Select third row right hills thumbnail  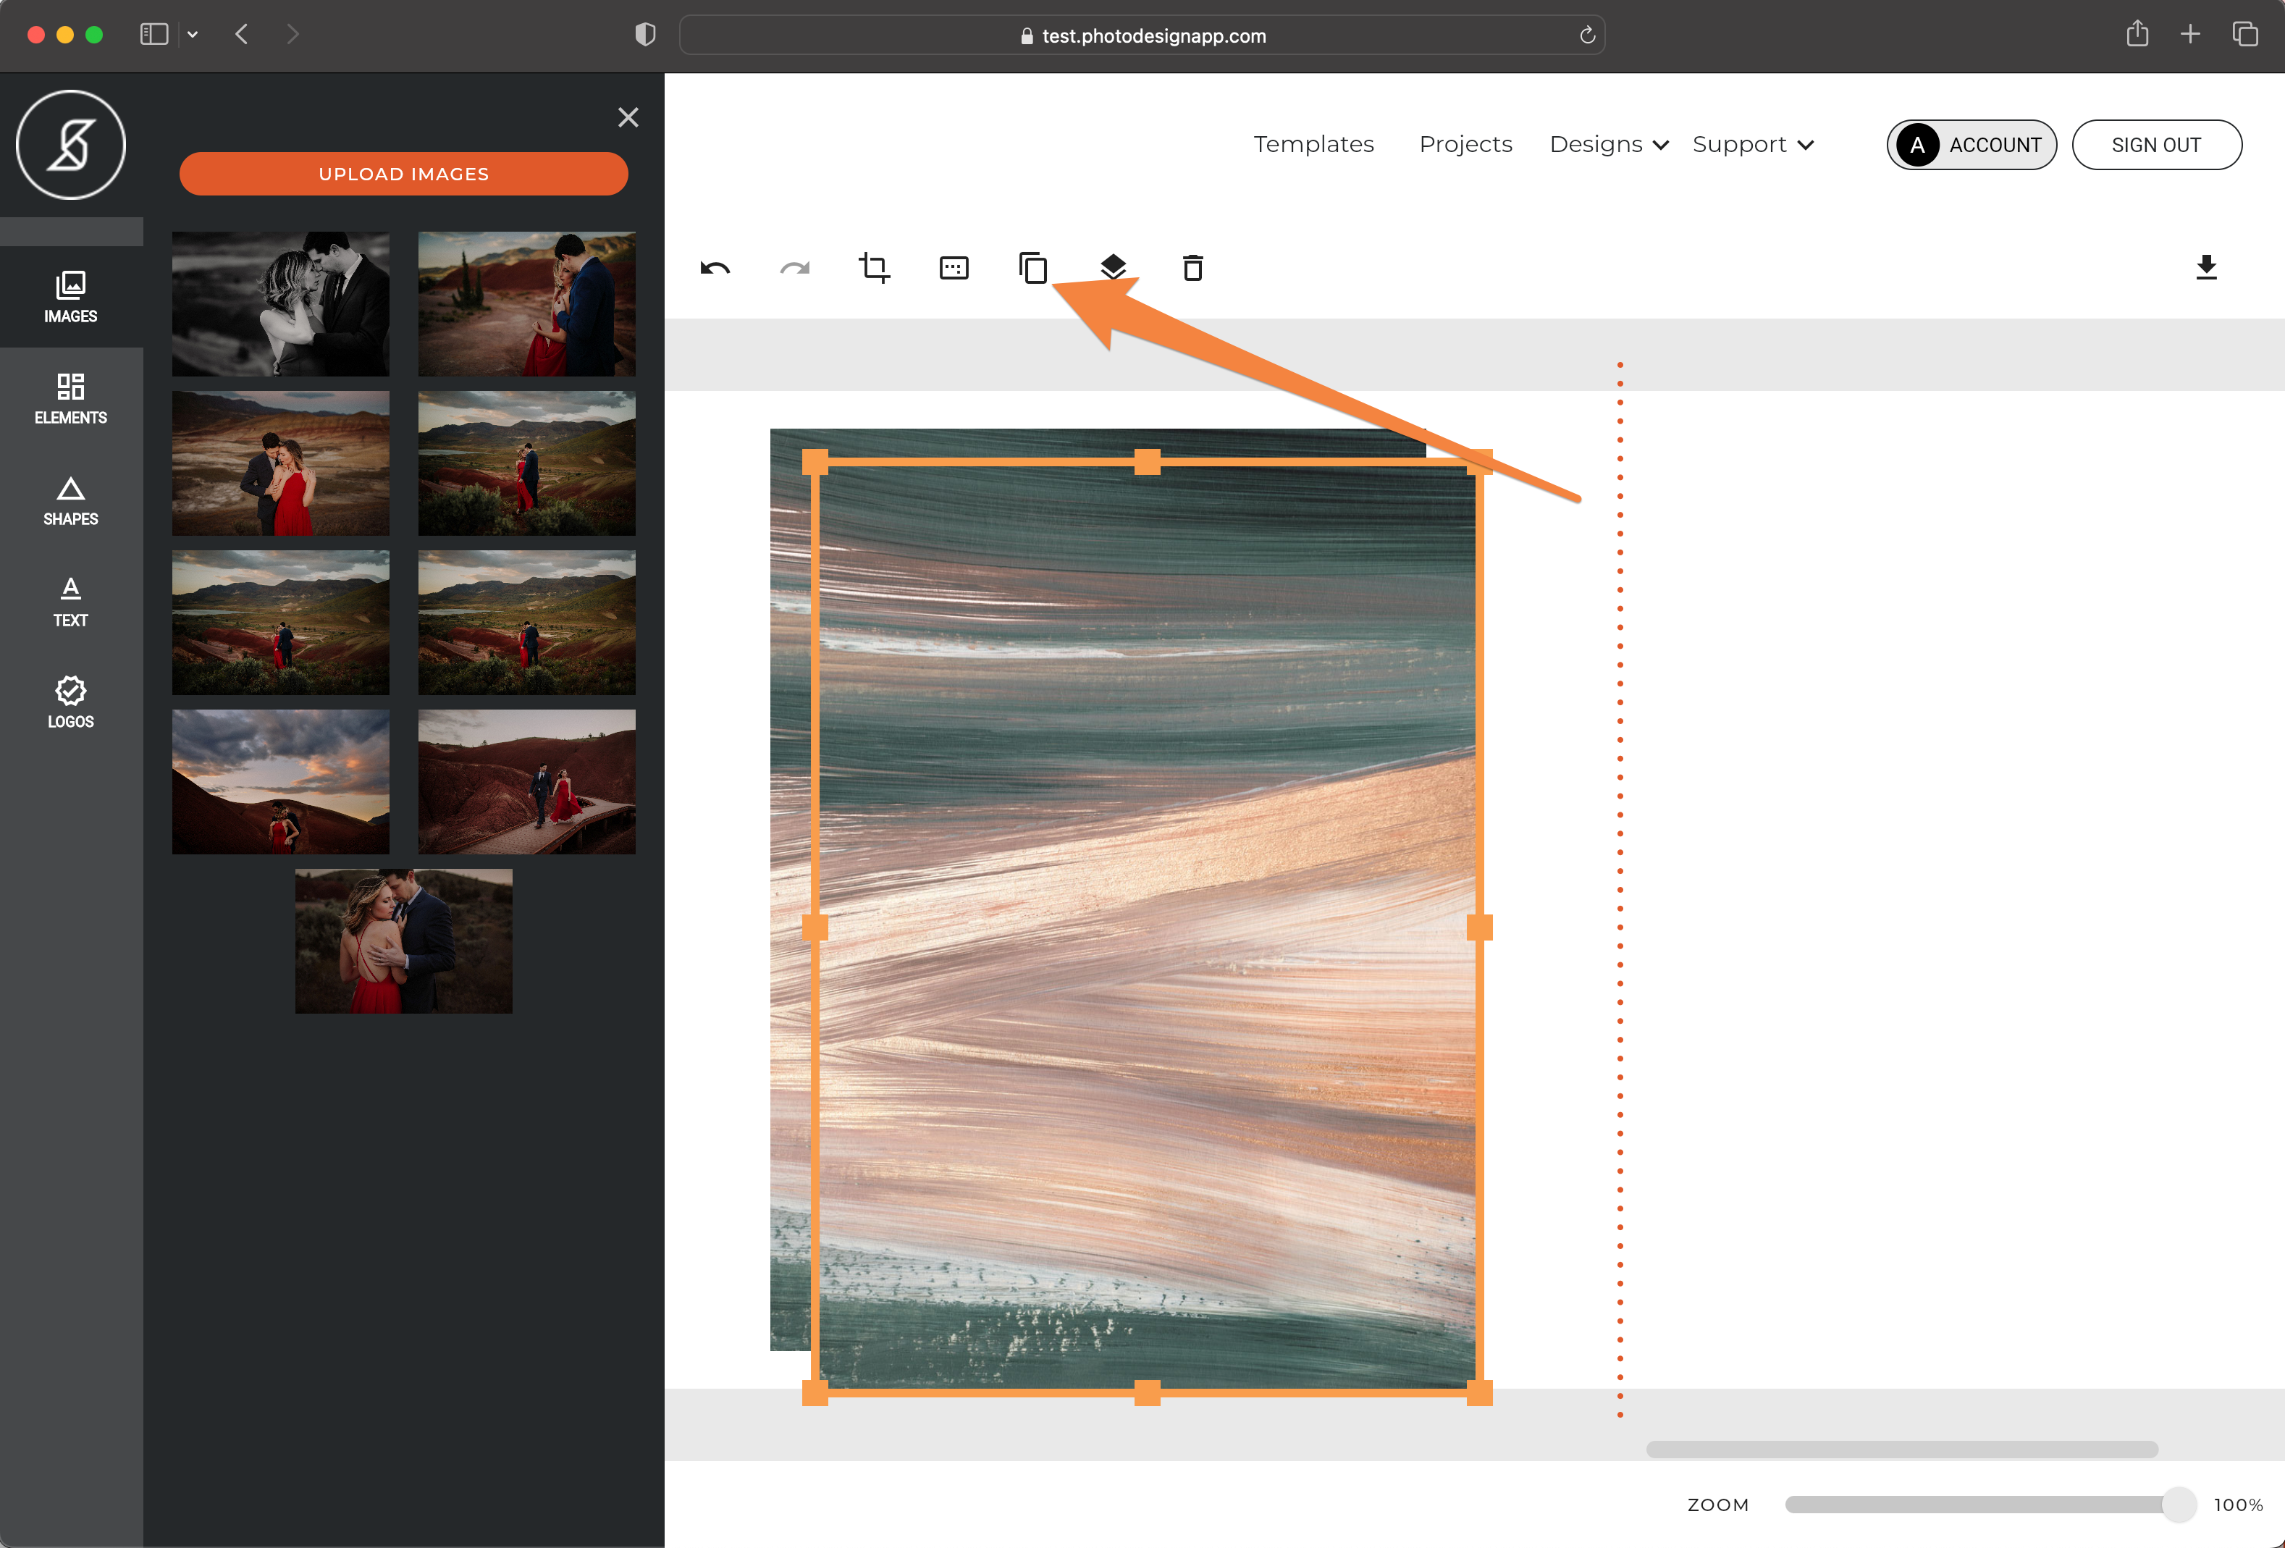tap(527, 623)
